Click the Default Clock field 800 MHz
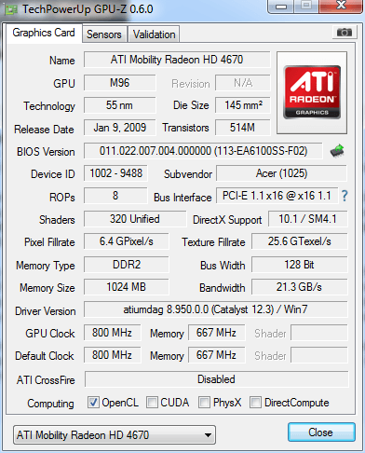Image resolution: width=365 pixels, height=453 pixels. pos(112,355)
